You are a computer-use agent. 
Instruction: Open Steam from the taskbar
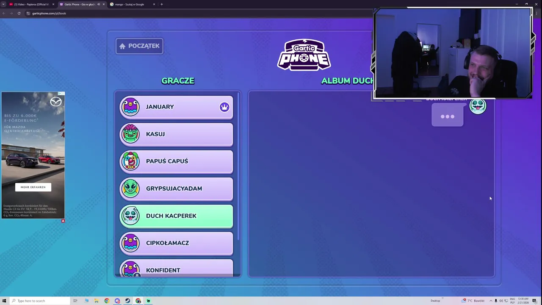coord(127,301)
